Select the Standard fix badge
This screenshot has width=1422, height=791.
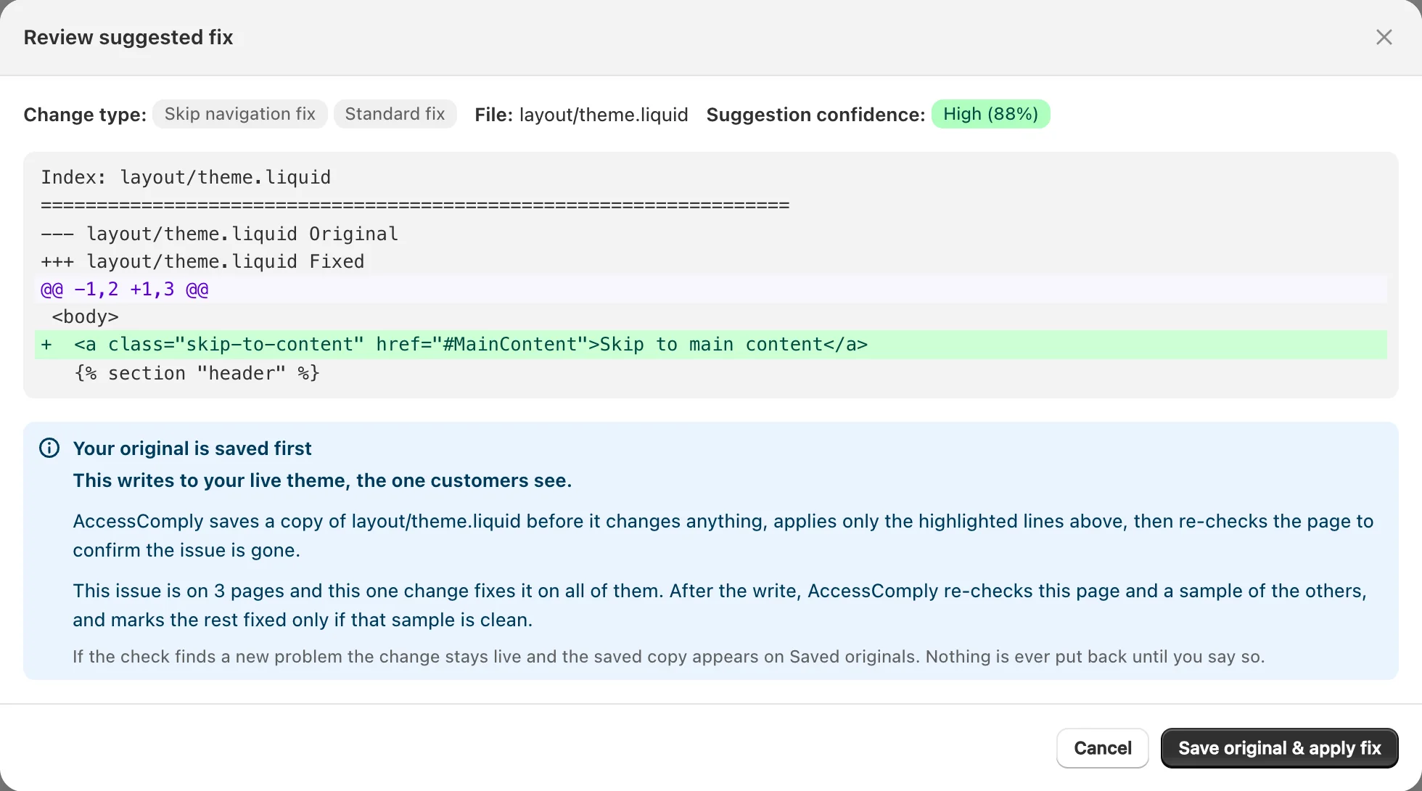point(395,114)
